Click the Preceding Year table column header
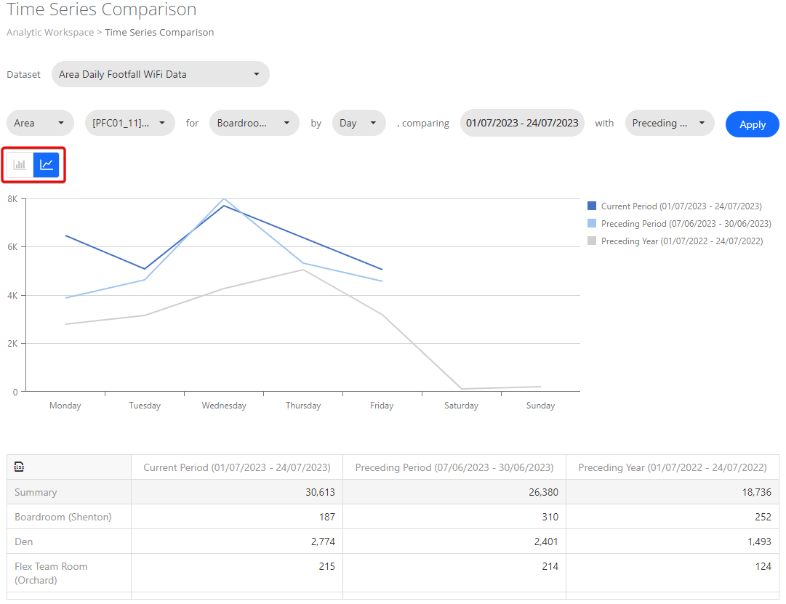Viewport: 786px width, 604px height. tap(672, 467)
